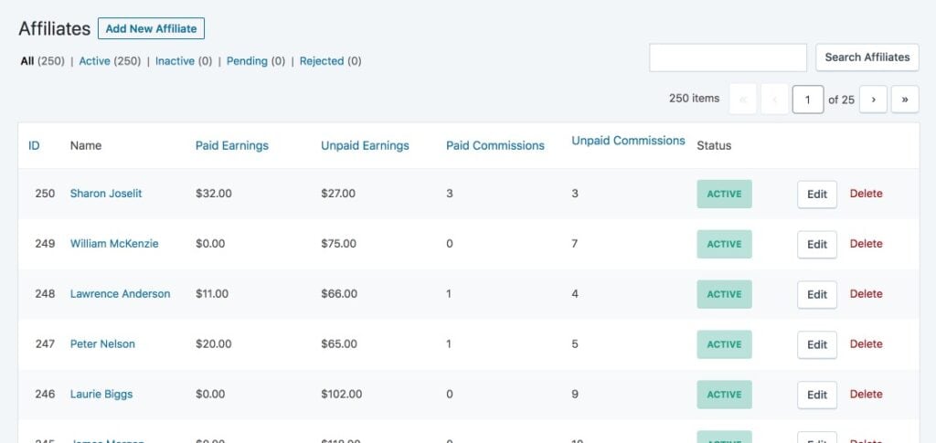Select the current page number field
936x443 pixels.
click(x=807, y=99)
